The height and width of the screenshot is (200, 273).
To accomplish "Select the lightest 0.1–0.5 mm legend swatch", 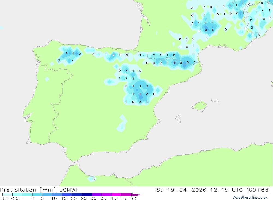I will [7, 195].
